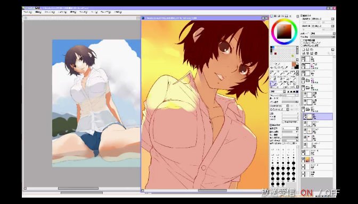358x204 pixels.
Task: Create a new normal layer
Action: click(304, 49)
